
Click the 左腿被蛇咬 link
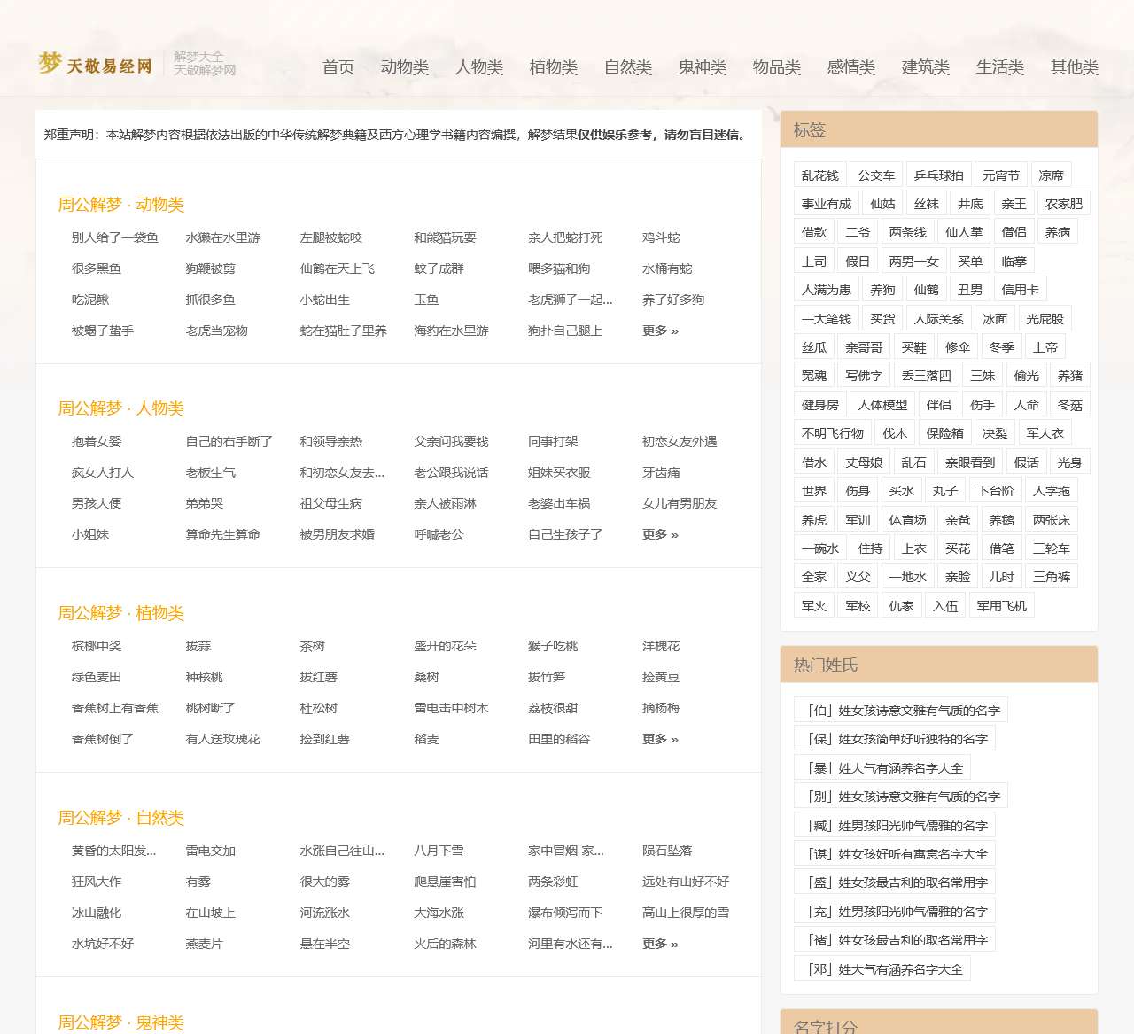pyautogui.click(x=331, y=237)
